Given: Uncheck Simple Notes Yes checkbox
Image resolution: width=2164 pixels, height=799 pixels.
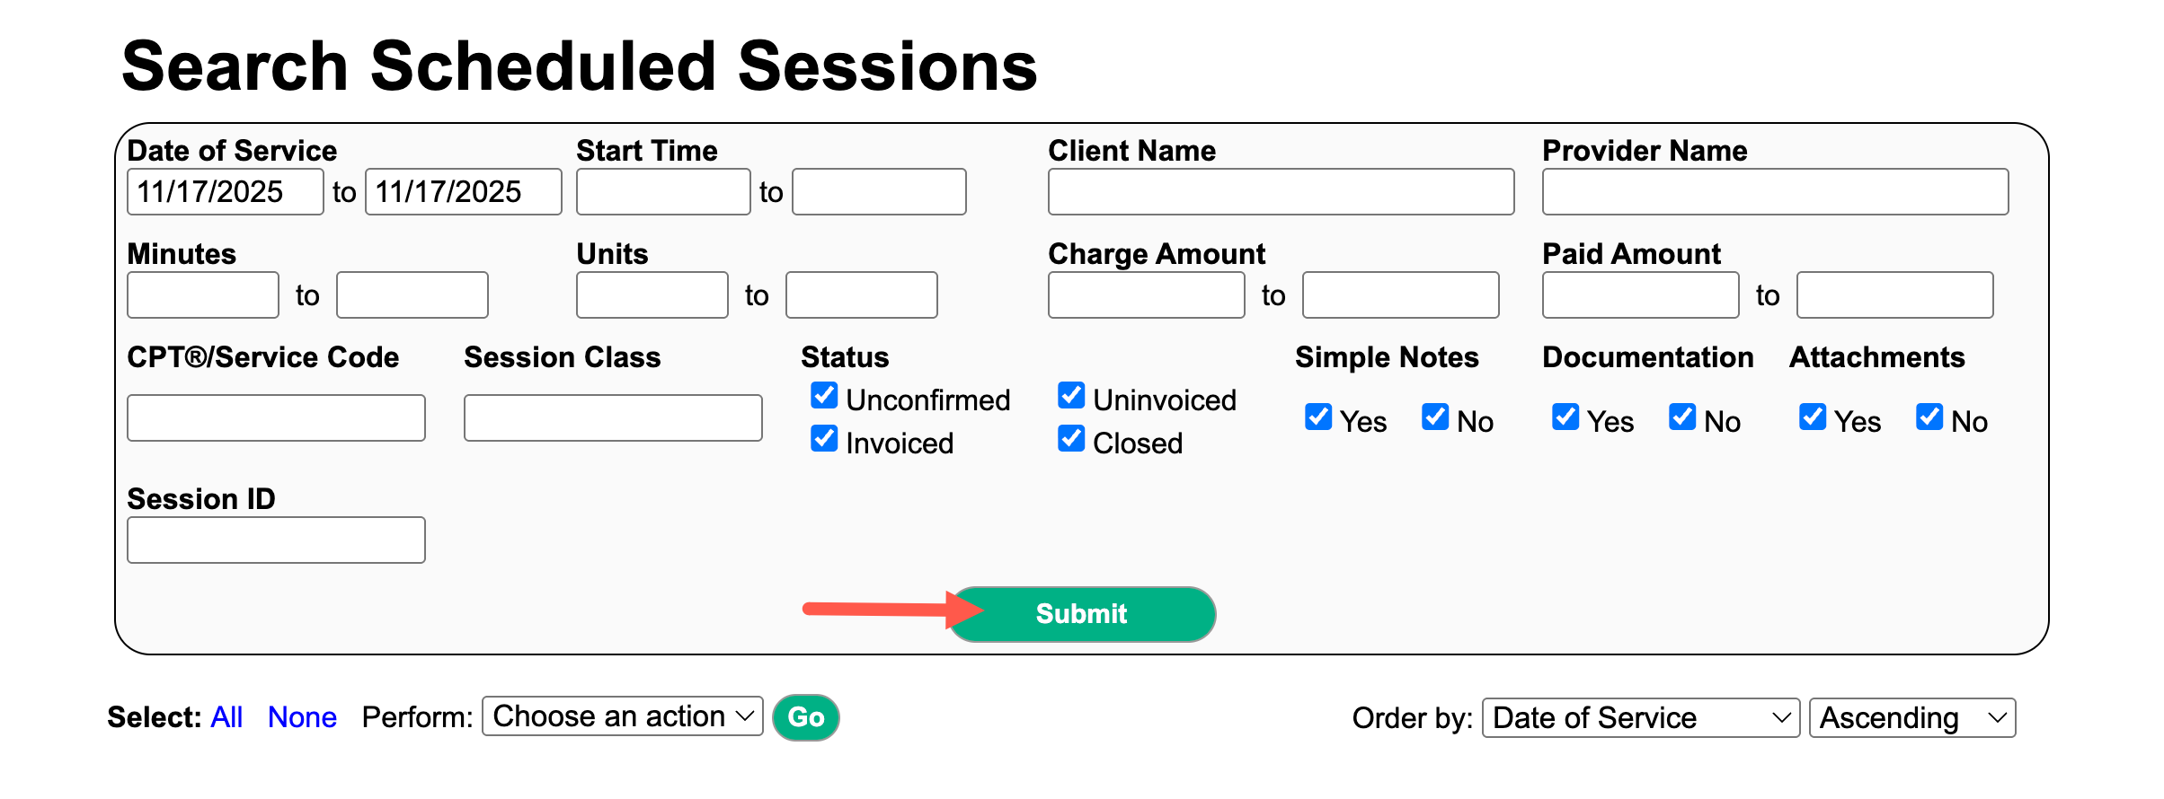Looking at the screenshot, I should point(1318,417).
